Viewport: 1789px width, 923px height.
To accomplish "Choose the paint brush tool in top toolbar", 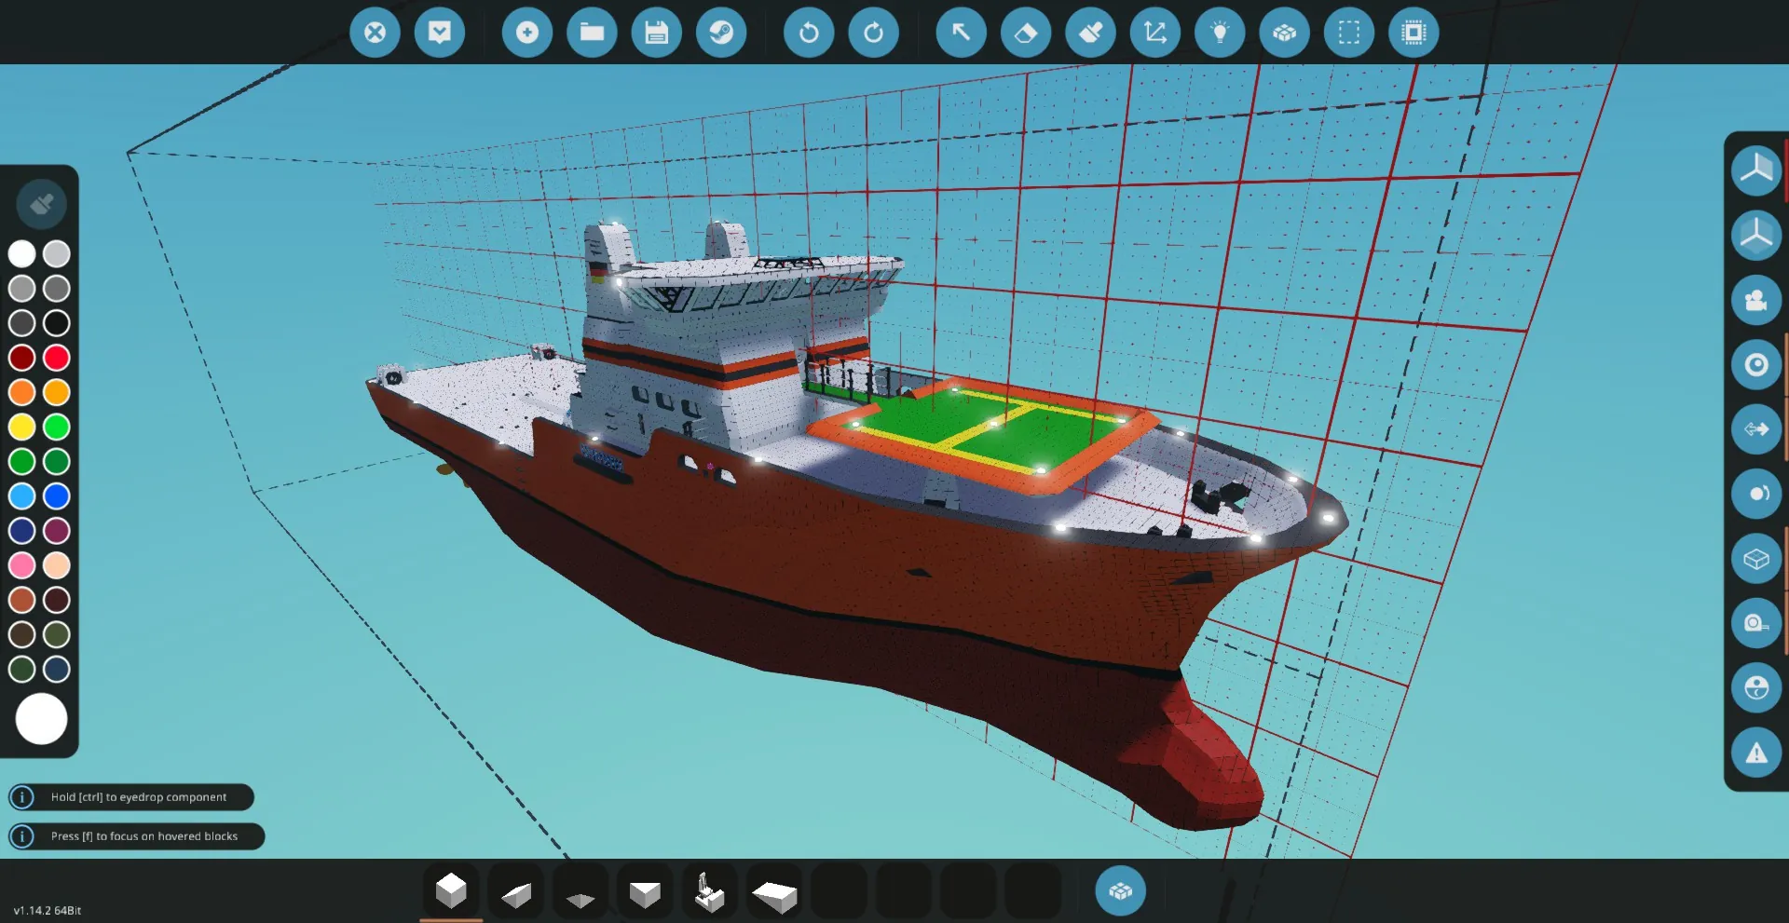I will [x=1090, y=33].
